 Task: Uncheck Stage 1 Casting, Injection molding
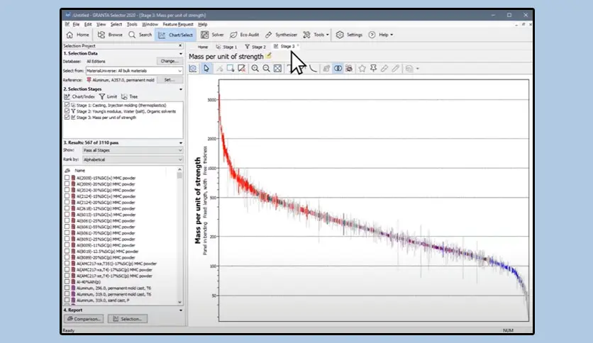(x=67, y=105)
